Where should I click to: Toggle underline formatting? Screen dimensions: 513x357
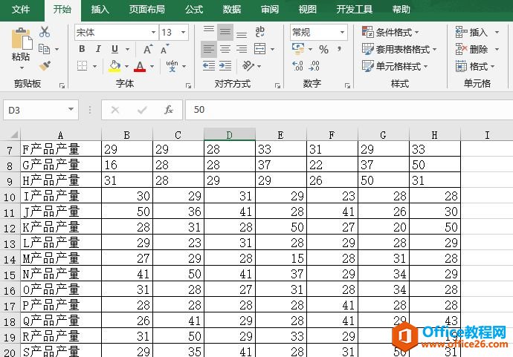114,49
